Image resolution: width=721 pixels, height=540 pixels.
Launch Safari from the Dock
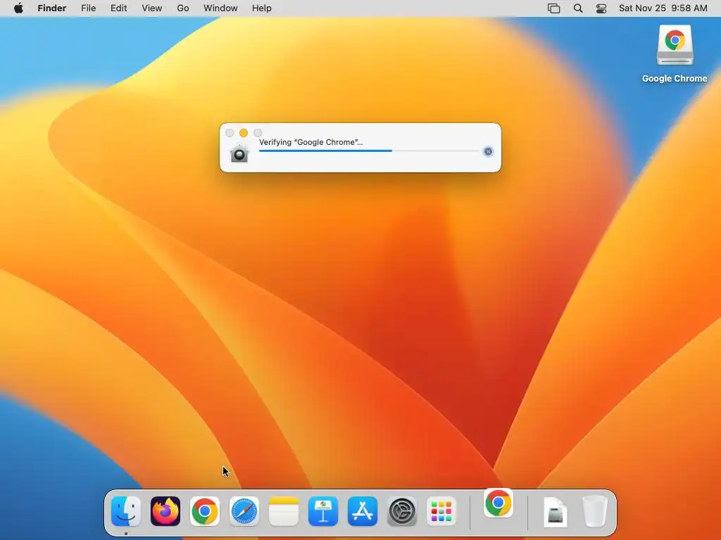244,511
